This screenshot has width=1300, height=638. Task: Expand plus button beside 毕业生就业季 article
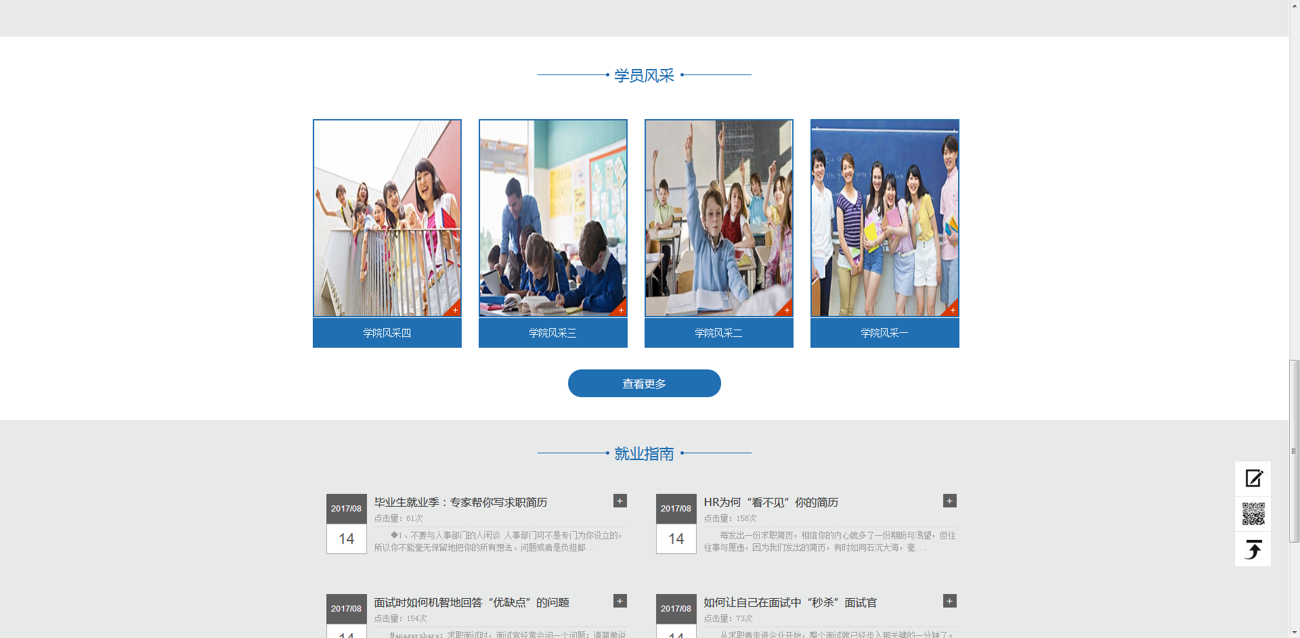click(620, 501)
